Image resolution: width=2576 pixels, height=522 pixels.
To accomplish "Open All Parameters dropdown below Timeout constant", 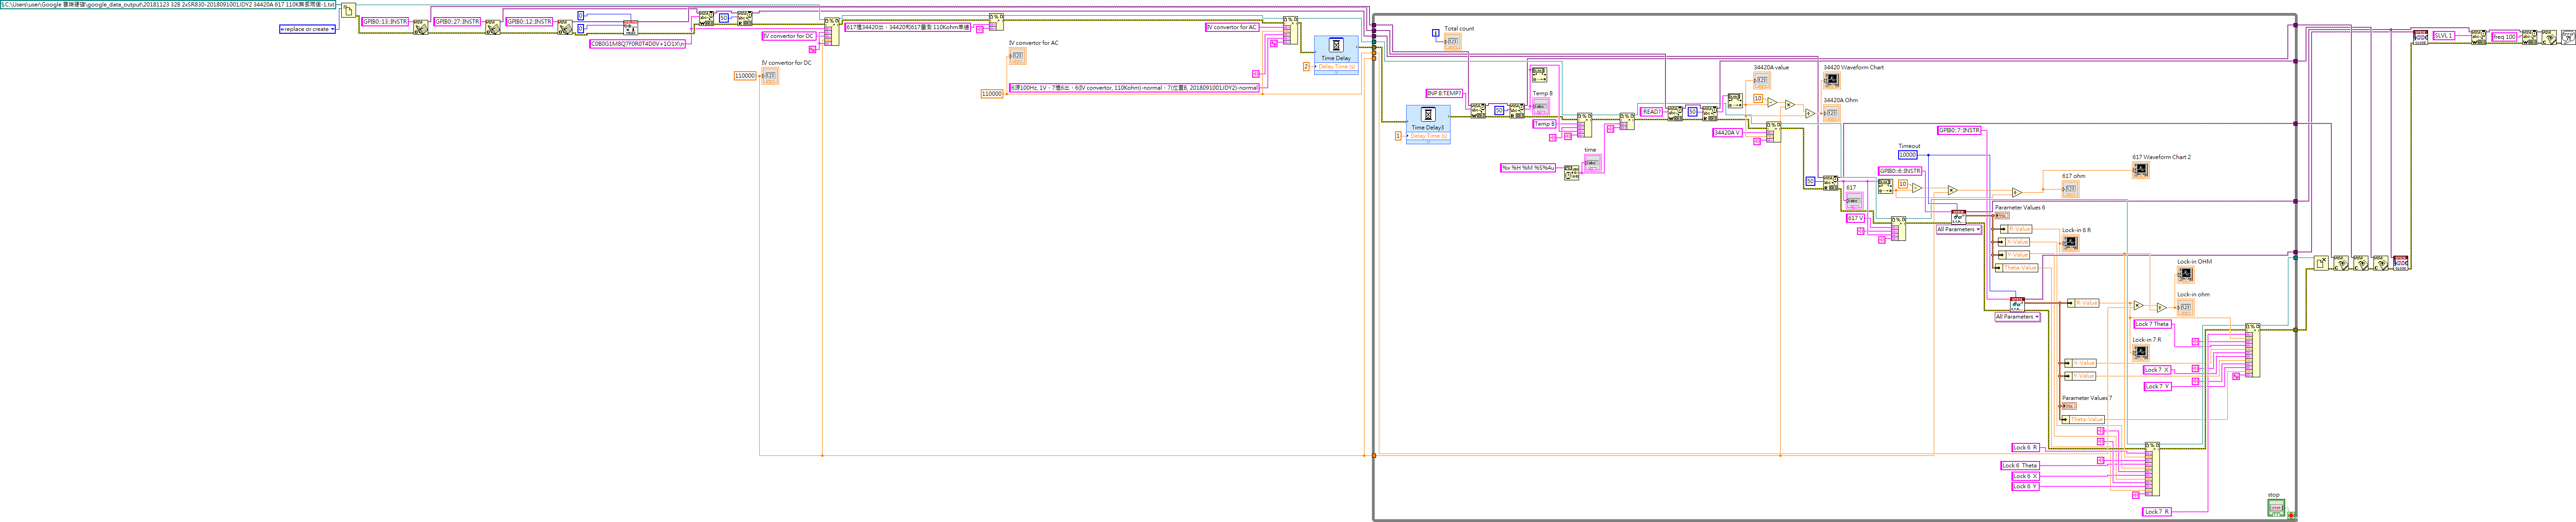I will (1959, 230).
